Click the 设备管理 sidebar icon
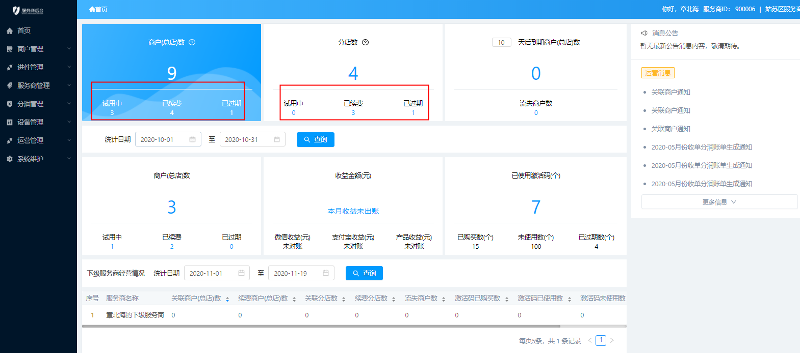The image size is (800, 353). point(10,122)
